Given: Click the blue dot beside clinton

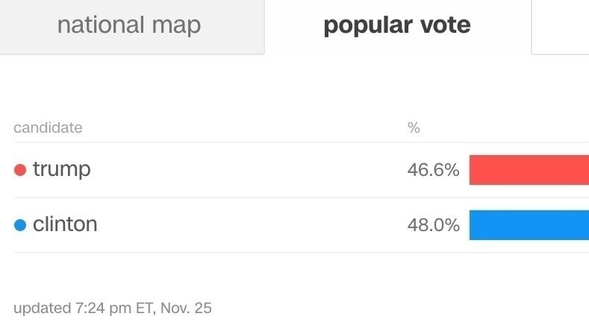Looking at the screenshot, I should 20,225.
